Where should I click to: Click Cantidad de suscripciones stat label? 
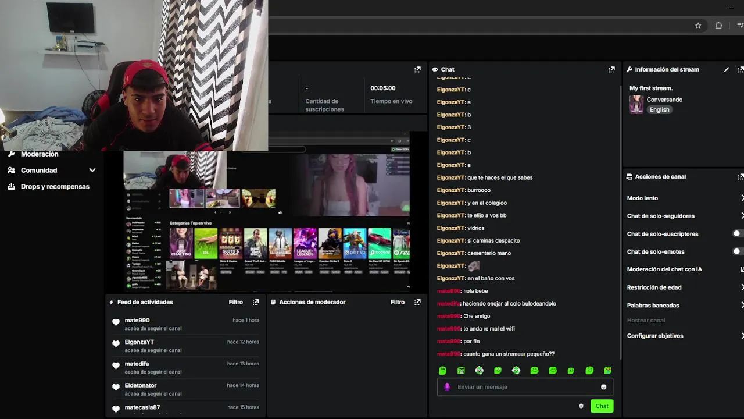point(325,105)
